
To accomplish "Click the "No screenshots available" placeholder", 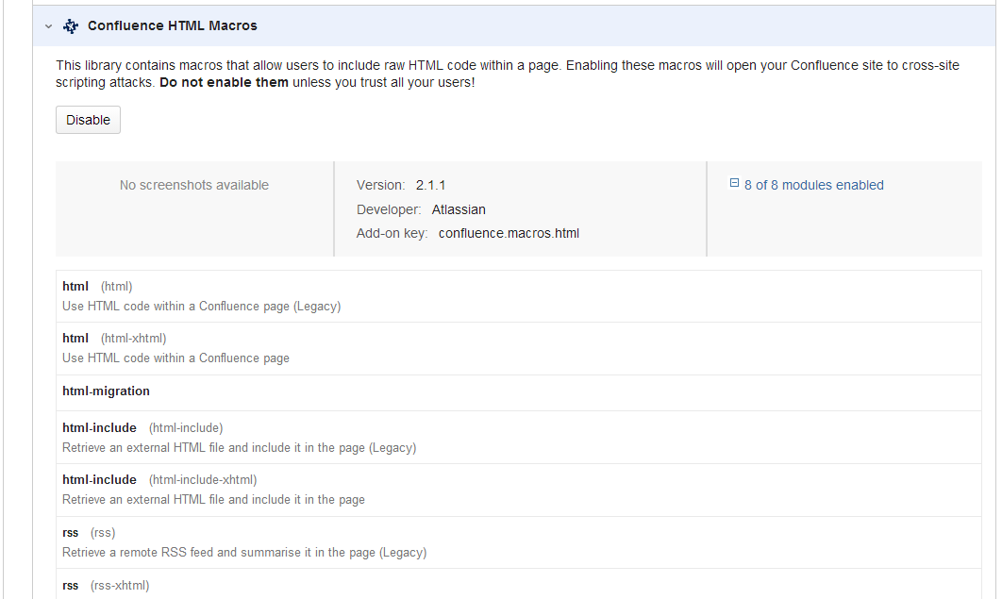I will point(193,185).
